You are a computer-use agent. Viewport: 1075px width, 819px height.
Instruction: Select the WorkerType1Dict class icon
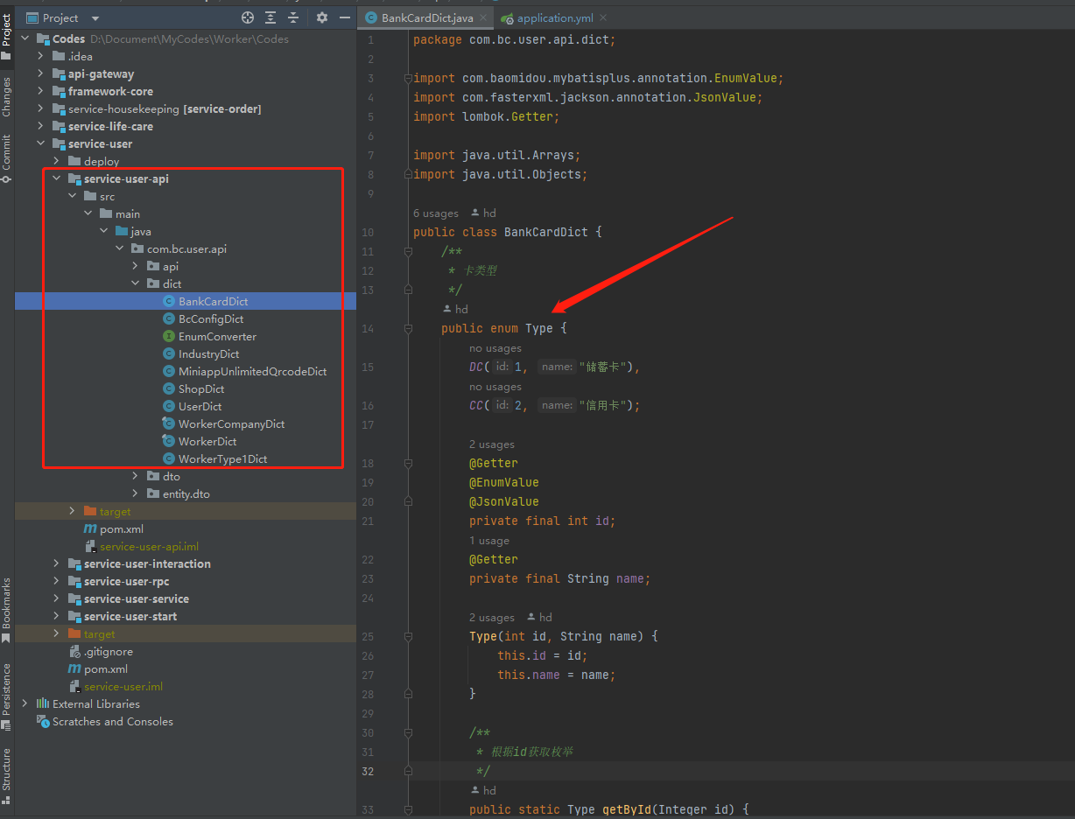click(169, 458)
